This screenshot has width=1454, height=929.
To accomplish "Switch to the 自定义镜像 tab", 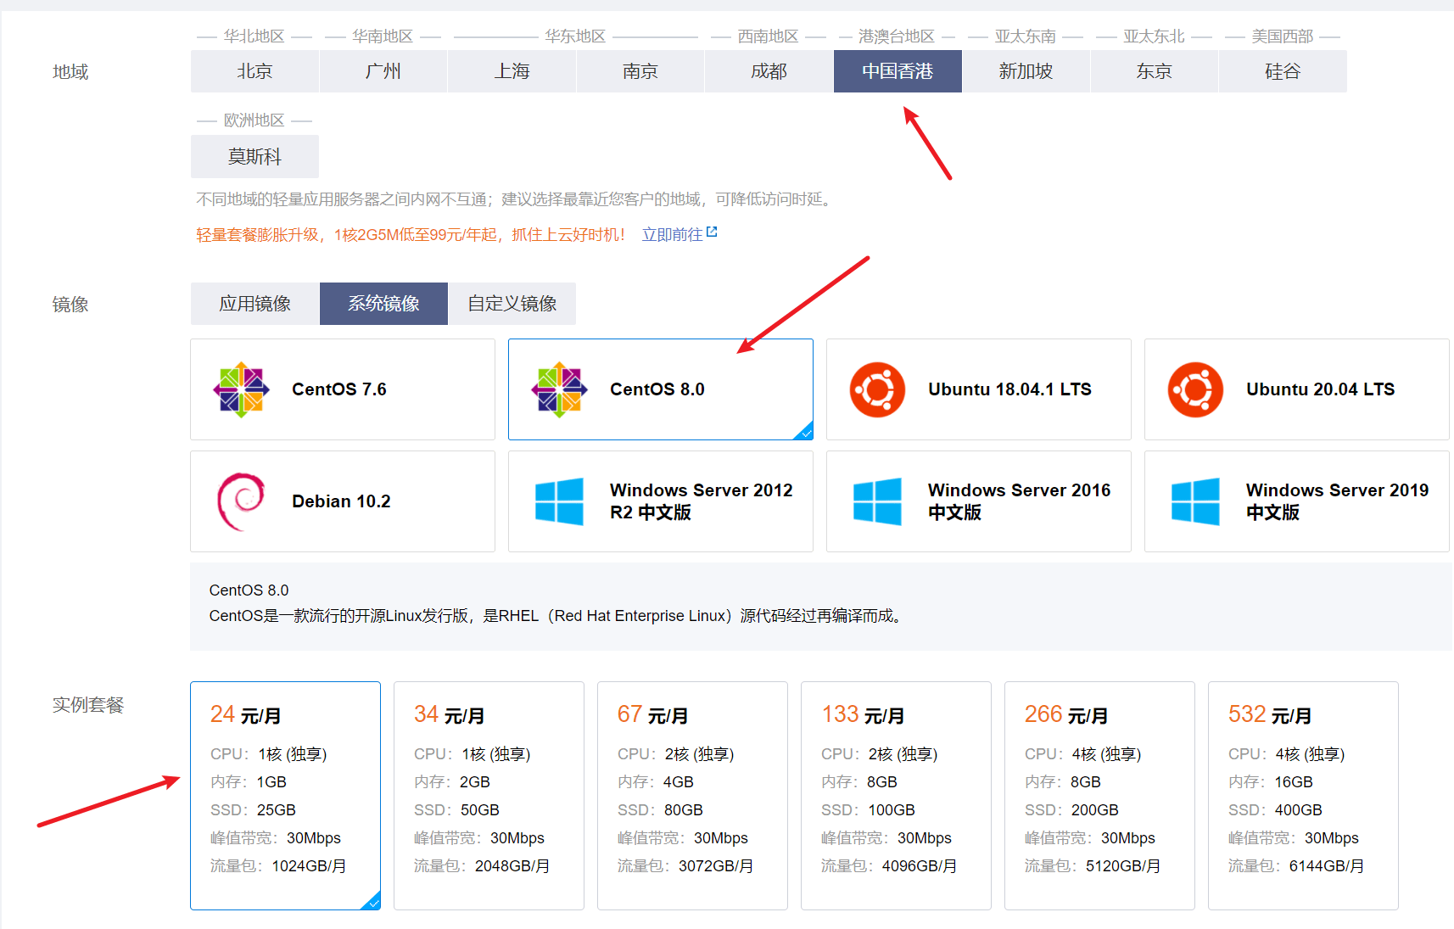I will 512,304.
